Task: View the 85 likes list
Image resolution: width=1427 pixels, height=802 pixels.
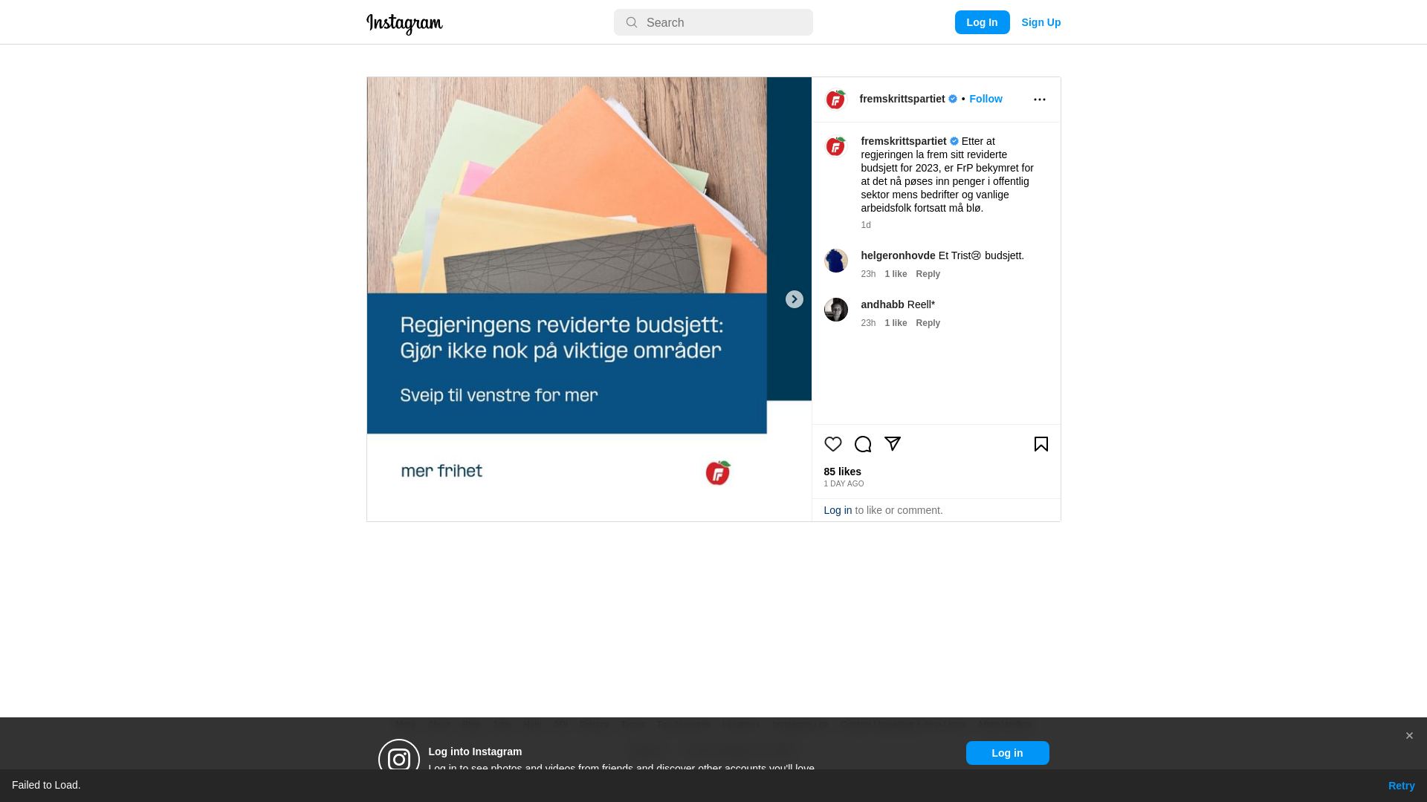Action: [x=843, y=472]
